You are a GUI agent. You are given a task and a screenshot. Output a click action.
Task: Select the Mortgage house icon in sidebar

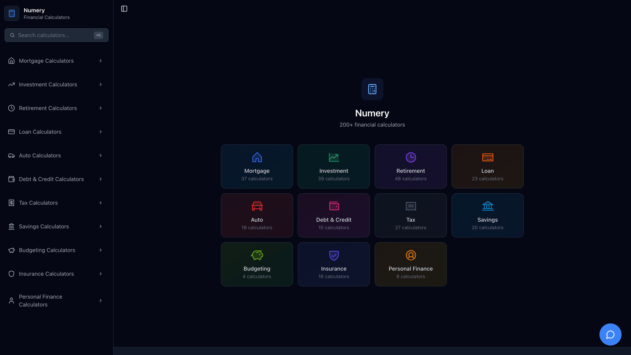click(x=11, y=60)
